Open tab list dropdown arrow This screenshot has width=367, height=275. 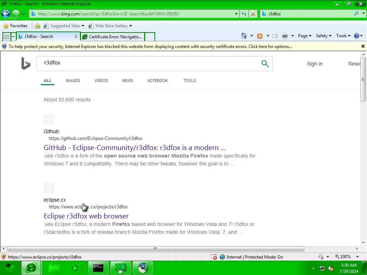coord(13,37)
